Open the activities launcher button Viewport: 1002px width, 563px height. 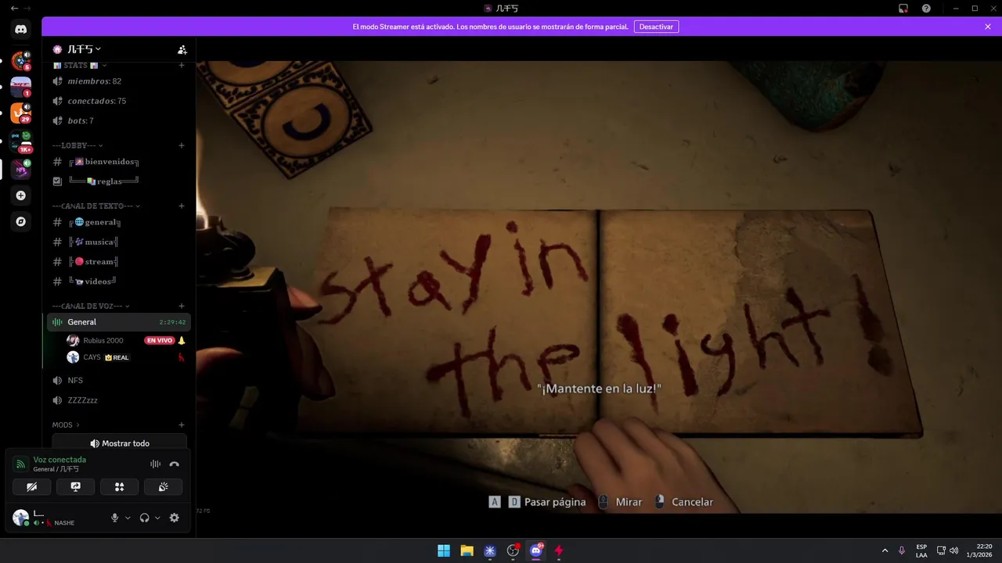[x=120, y=487]
